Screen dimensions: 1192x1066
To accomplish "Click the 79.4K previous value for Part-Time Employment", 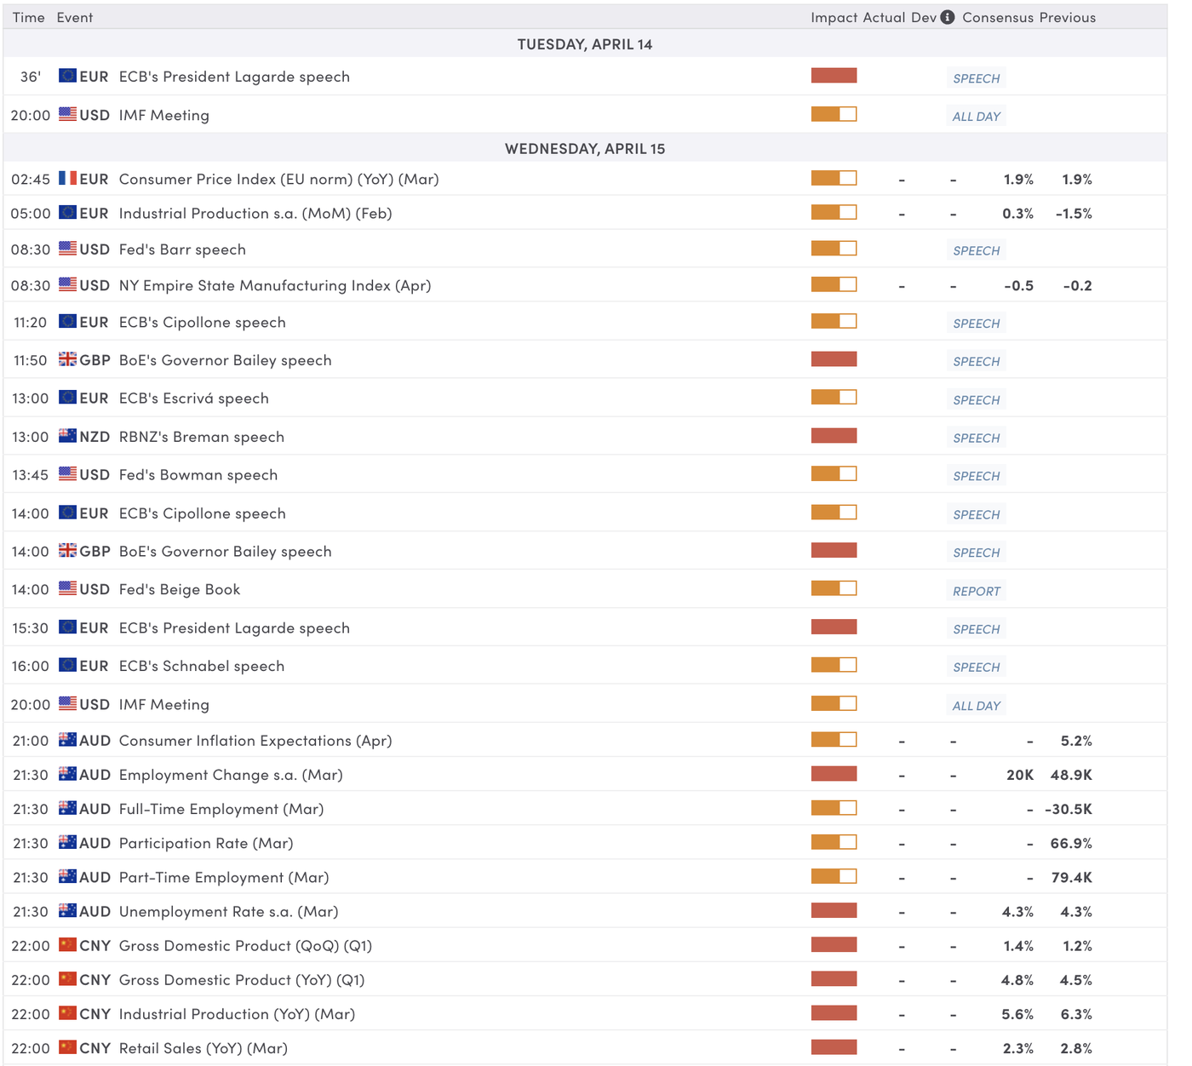I will pyautogui.click(x=1072, y=877).
